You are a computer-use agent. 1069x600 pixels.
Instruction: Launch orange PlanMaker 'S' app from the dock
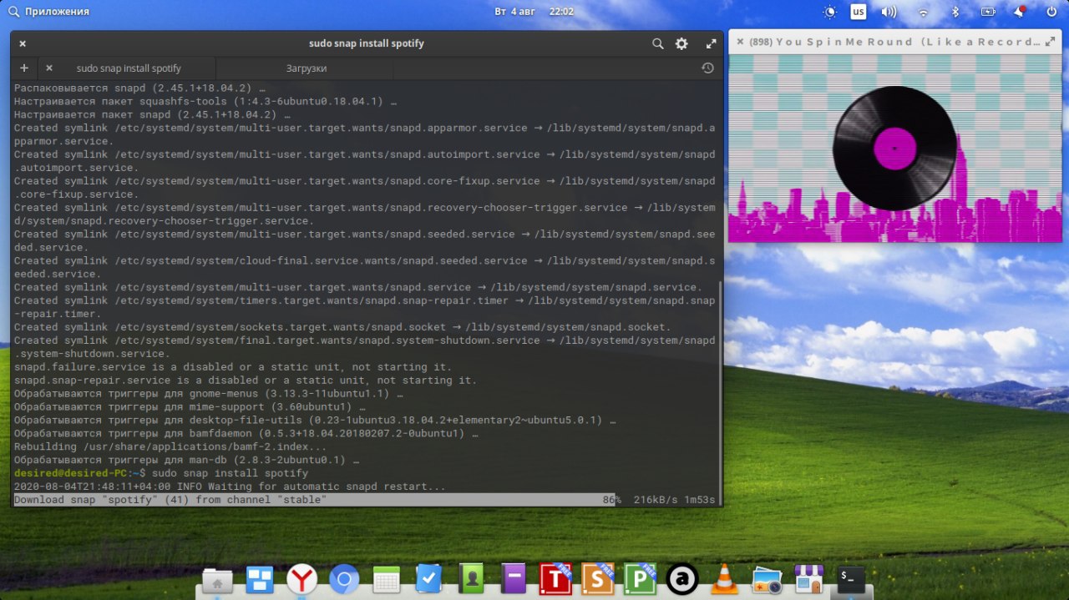pos(598,579)
